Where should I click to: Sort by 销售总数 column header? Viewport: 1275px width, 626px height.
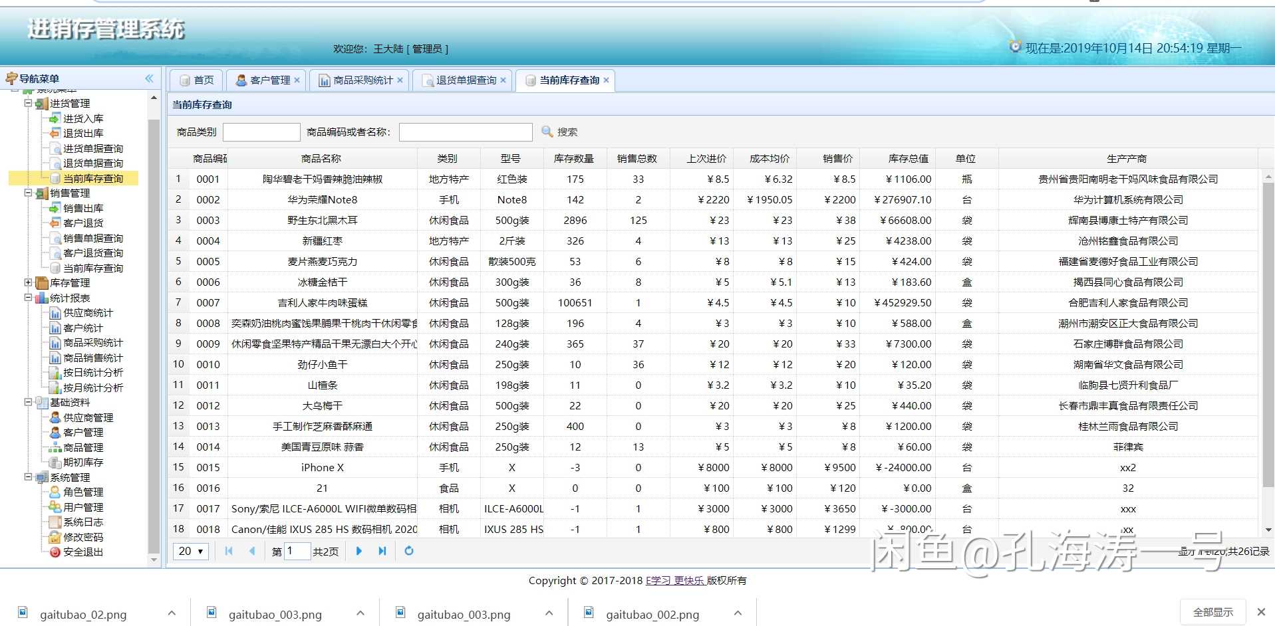[x=638, y=158]
